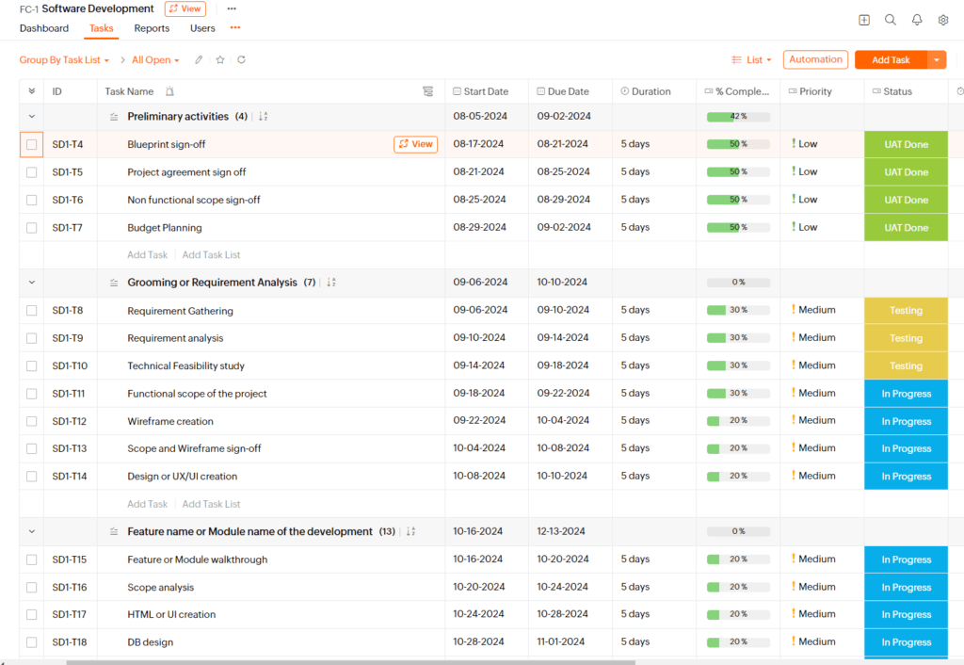Click the Automation button
Viewport: 964px width, 665px height.
pyautogui.click(x=815, y=59)
